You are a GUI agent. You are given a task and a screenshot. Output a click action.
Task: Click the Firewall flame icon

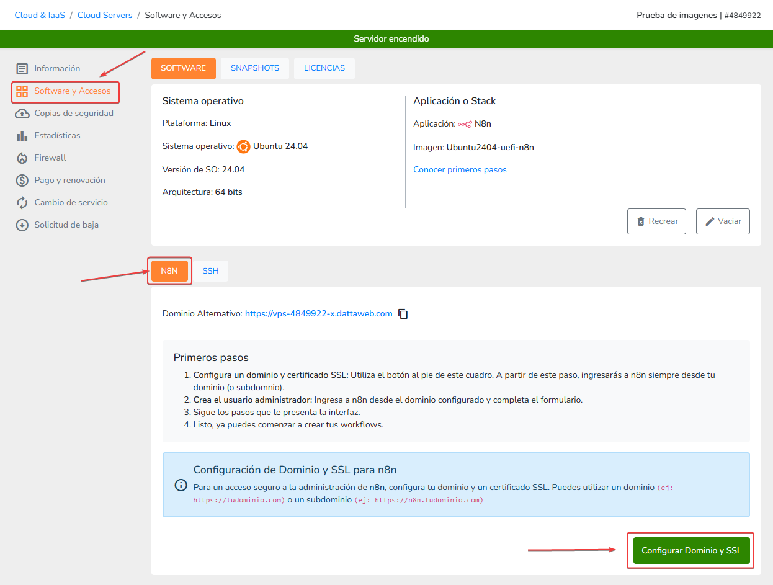click(x=22, y=158)
